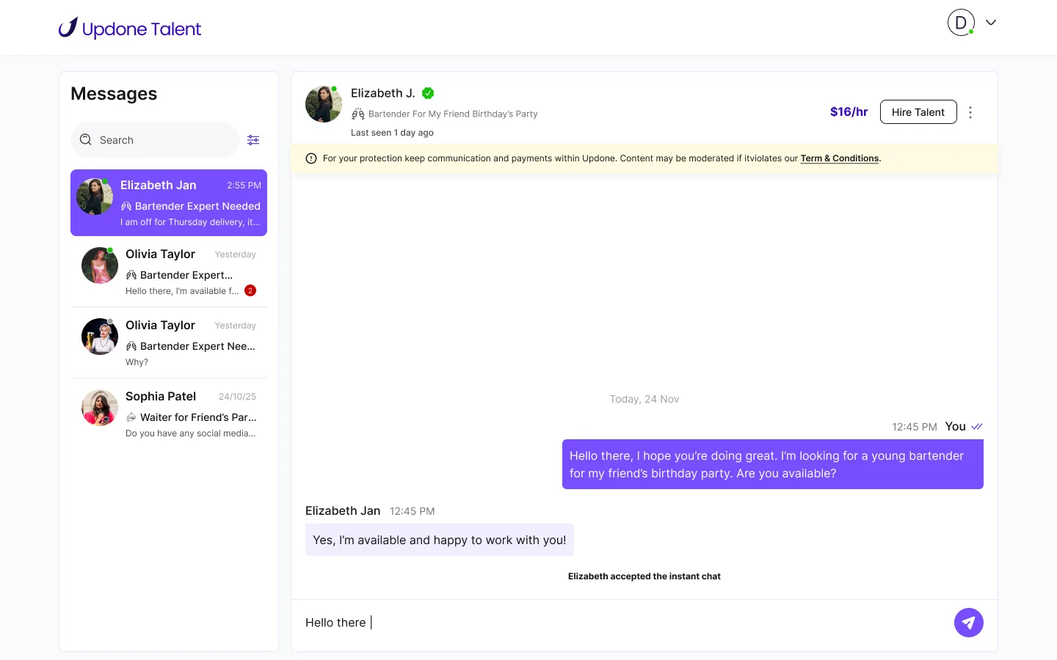Click the Search messages field

tap(155, 140)
